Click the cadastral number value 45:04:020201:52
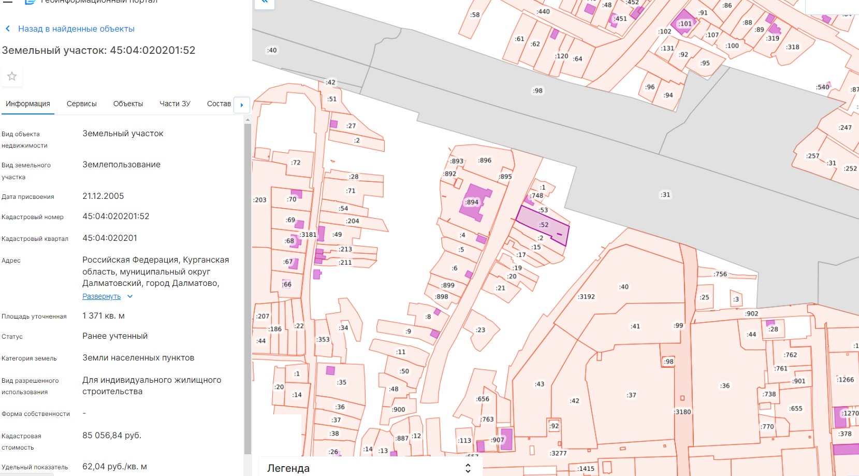Viewport: 859px width, 476px height. click(116, 217)
